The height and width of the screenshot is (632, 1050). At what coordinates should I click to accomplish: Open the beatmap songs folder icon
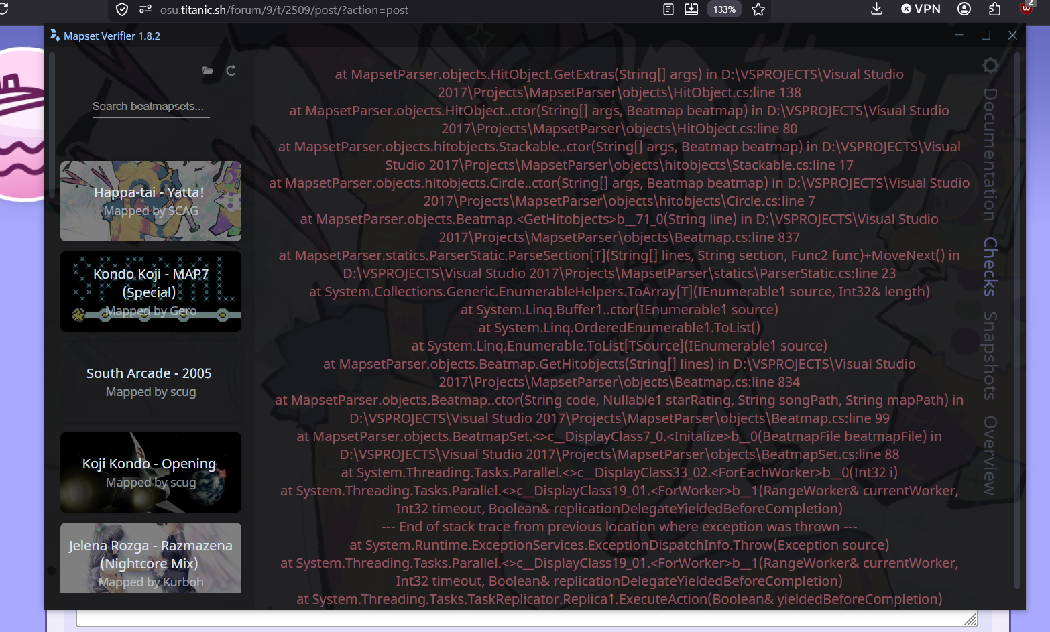(208, 70)
